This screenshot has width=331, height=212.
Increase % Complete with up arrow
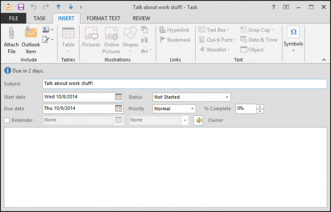[x=260, y=106]
